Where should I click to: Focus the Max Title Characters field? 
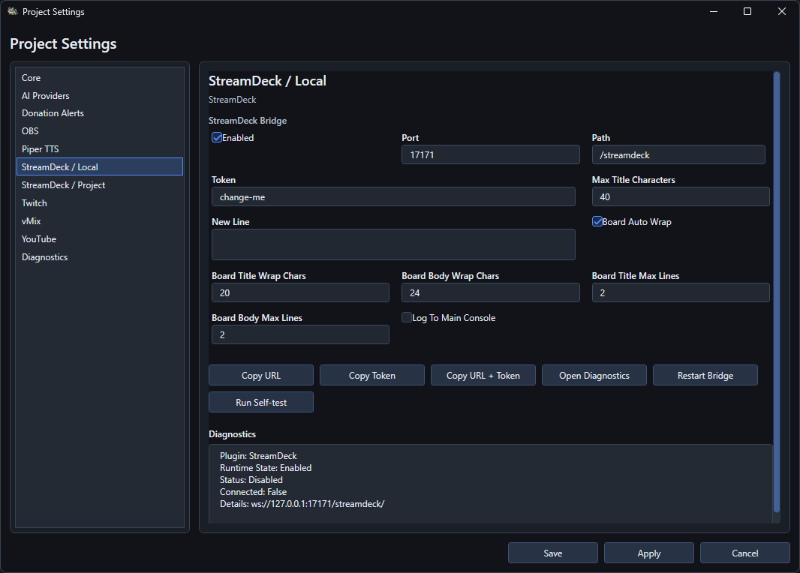tap(681, 196)
